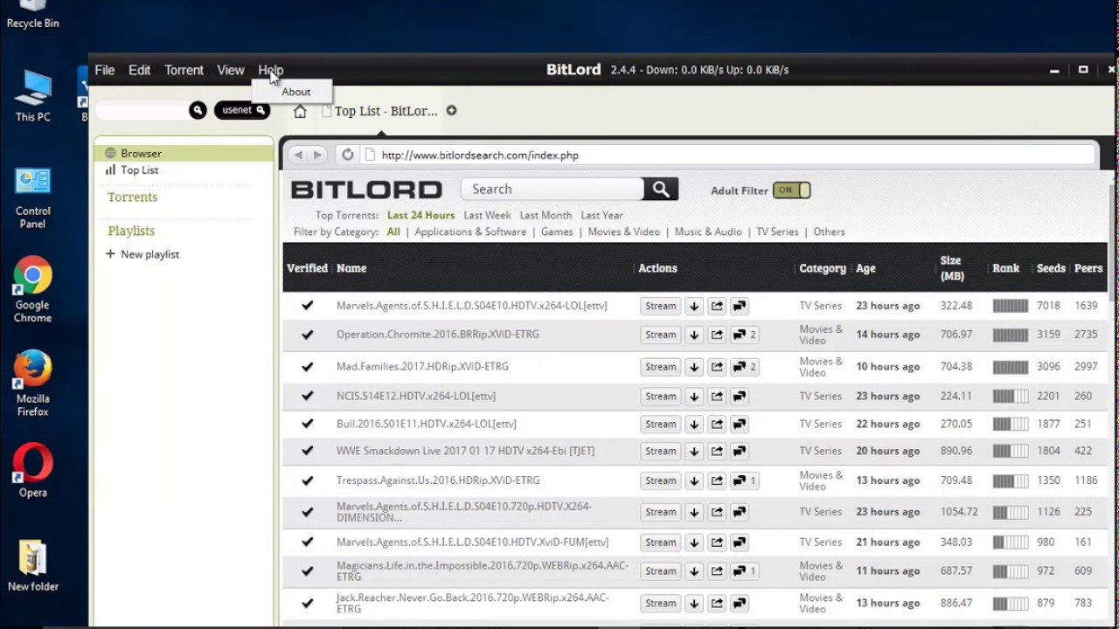Select Browser in the sidebar
The height and width of the screenshot is (629, 1119).
(184, 153)
